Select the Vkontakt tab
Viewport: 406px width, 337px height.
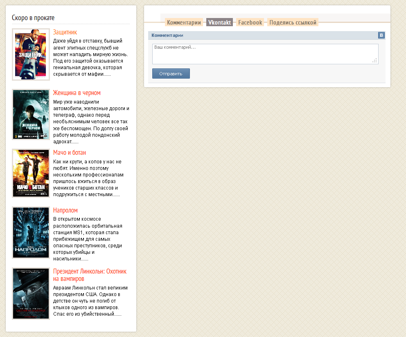[219, 23]
